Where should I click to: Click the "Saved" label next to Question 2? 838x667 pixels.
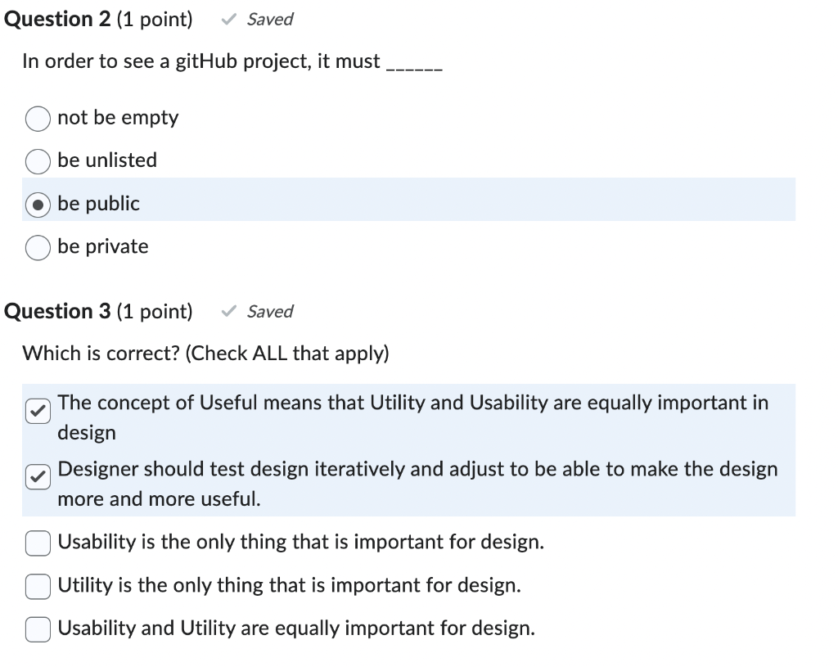click(x=270, y=19)
